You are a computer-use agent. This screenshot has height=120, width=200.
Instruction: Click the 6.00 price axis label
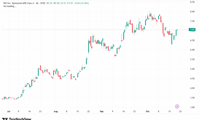point(192,50)
